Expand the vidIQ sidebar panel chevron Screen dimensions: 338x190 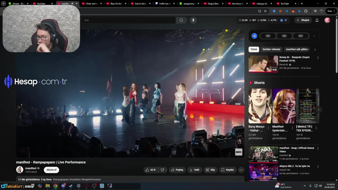coord(314,36)
